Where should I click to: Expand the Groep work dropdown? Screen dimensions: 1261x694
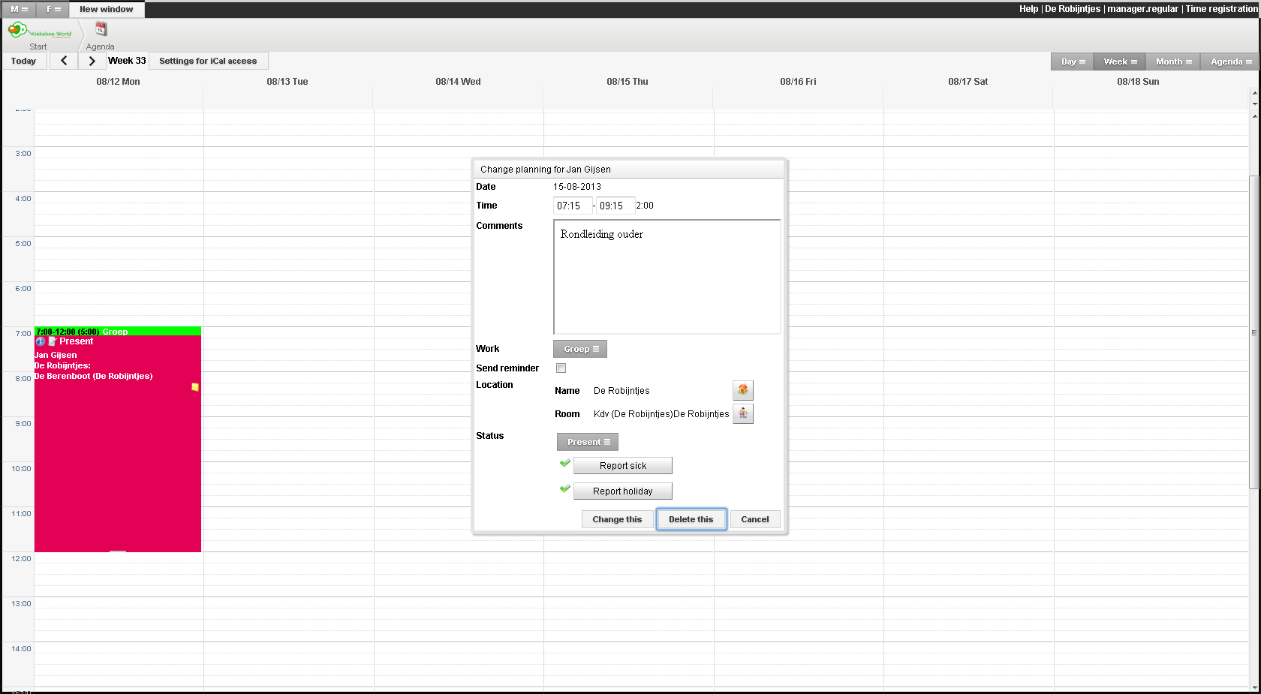point(580,349)
